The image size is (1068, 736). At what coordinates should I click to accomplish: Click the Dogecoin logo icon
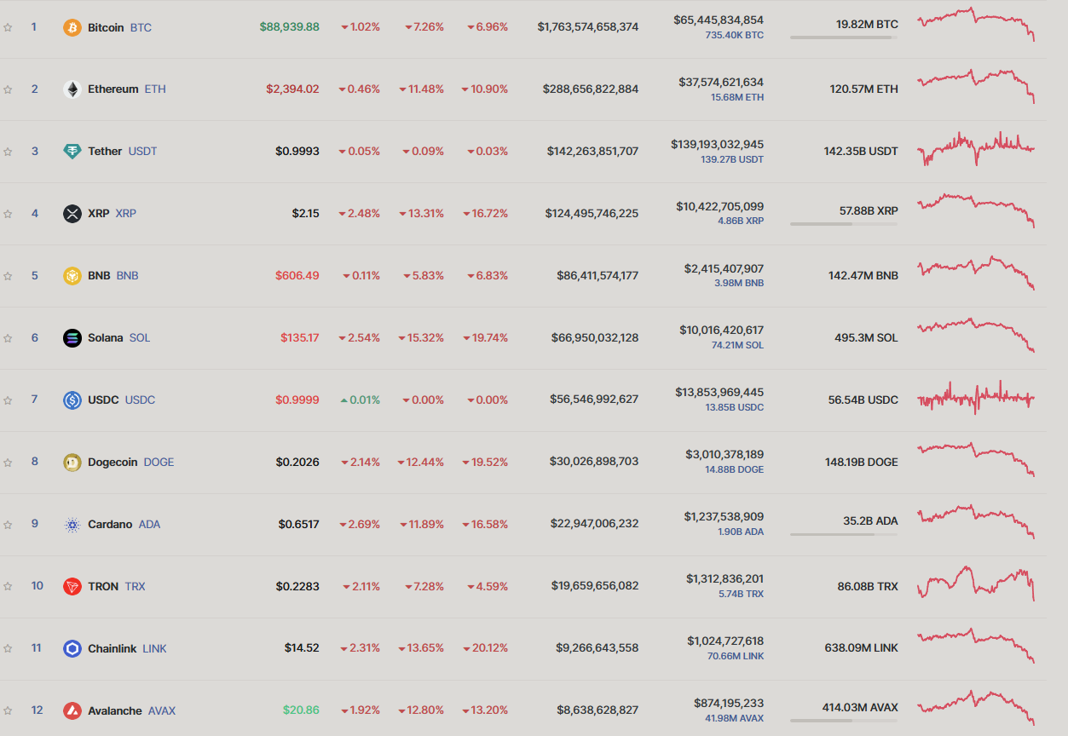coord(72,462)
